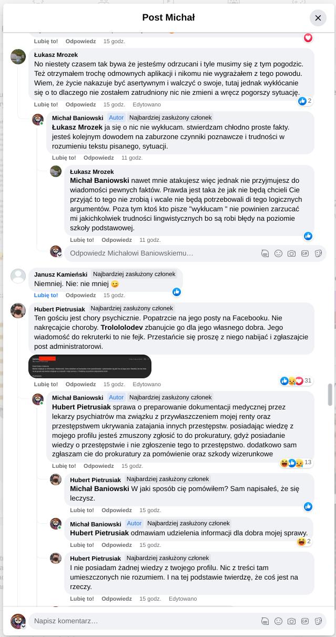Add camera photo to reply field
336x637 pixels.
[x=292, y=253]
